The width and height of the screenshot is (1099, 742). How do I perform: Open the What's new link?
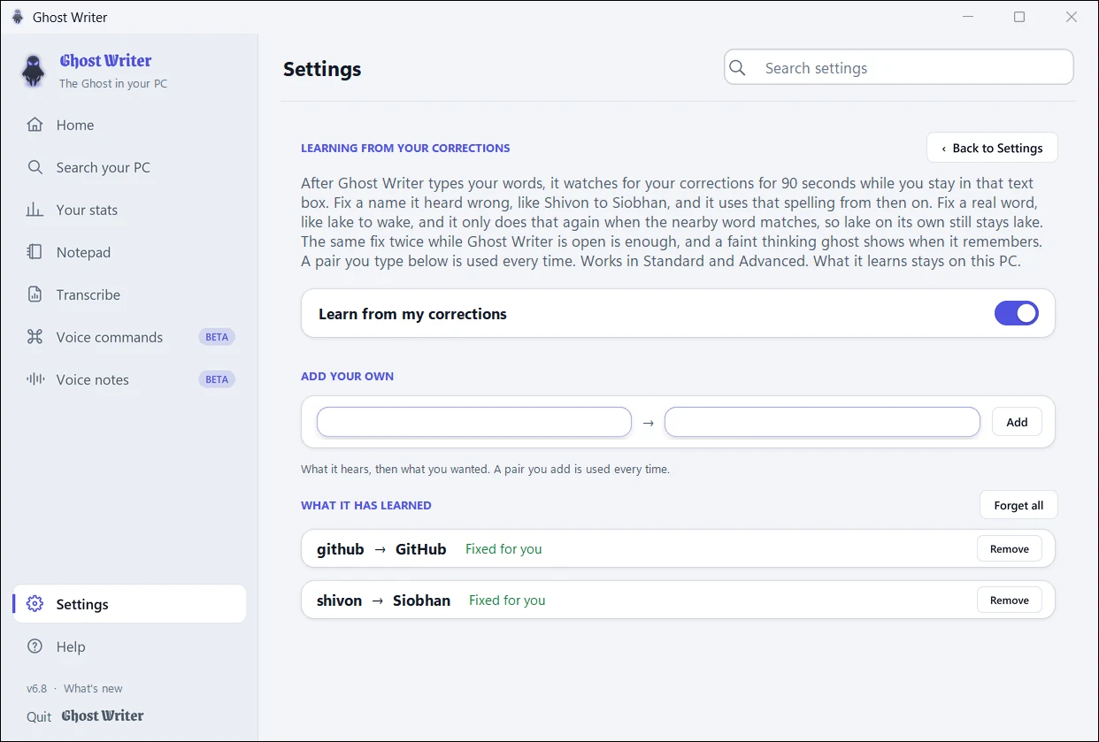click(x=93, y=688)
